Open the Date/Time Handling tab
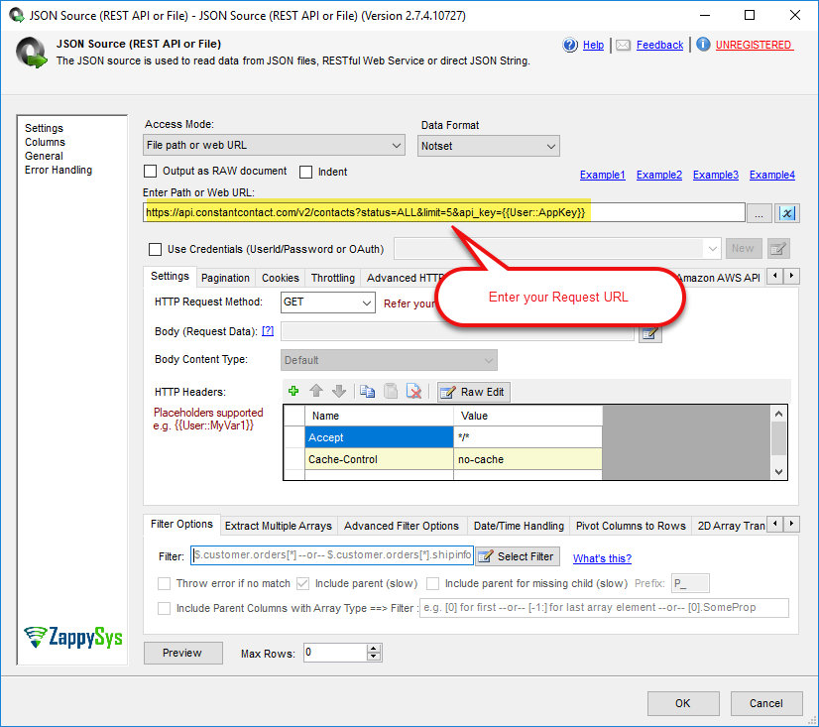Viewport: 819px width, 727px height. pyautogui.click(x=519, y=526)
